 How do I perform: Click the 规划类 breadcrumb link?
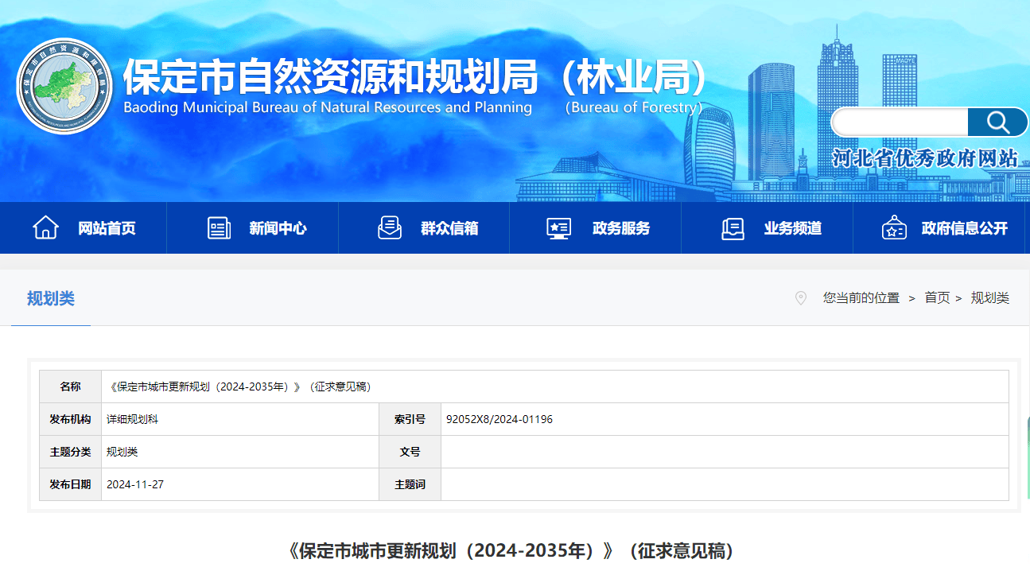click(989, 298)
